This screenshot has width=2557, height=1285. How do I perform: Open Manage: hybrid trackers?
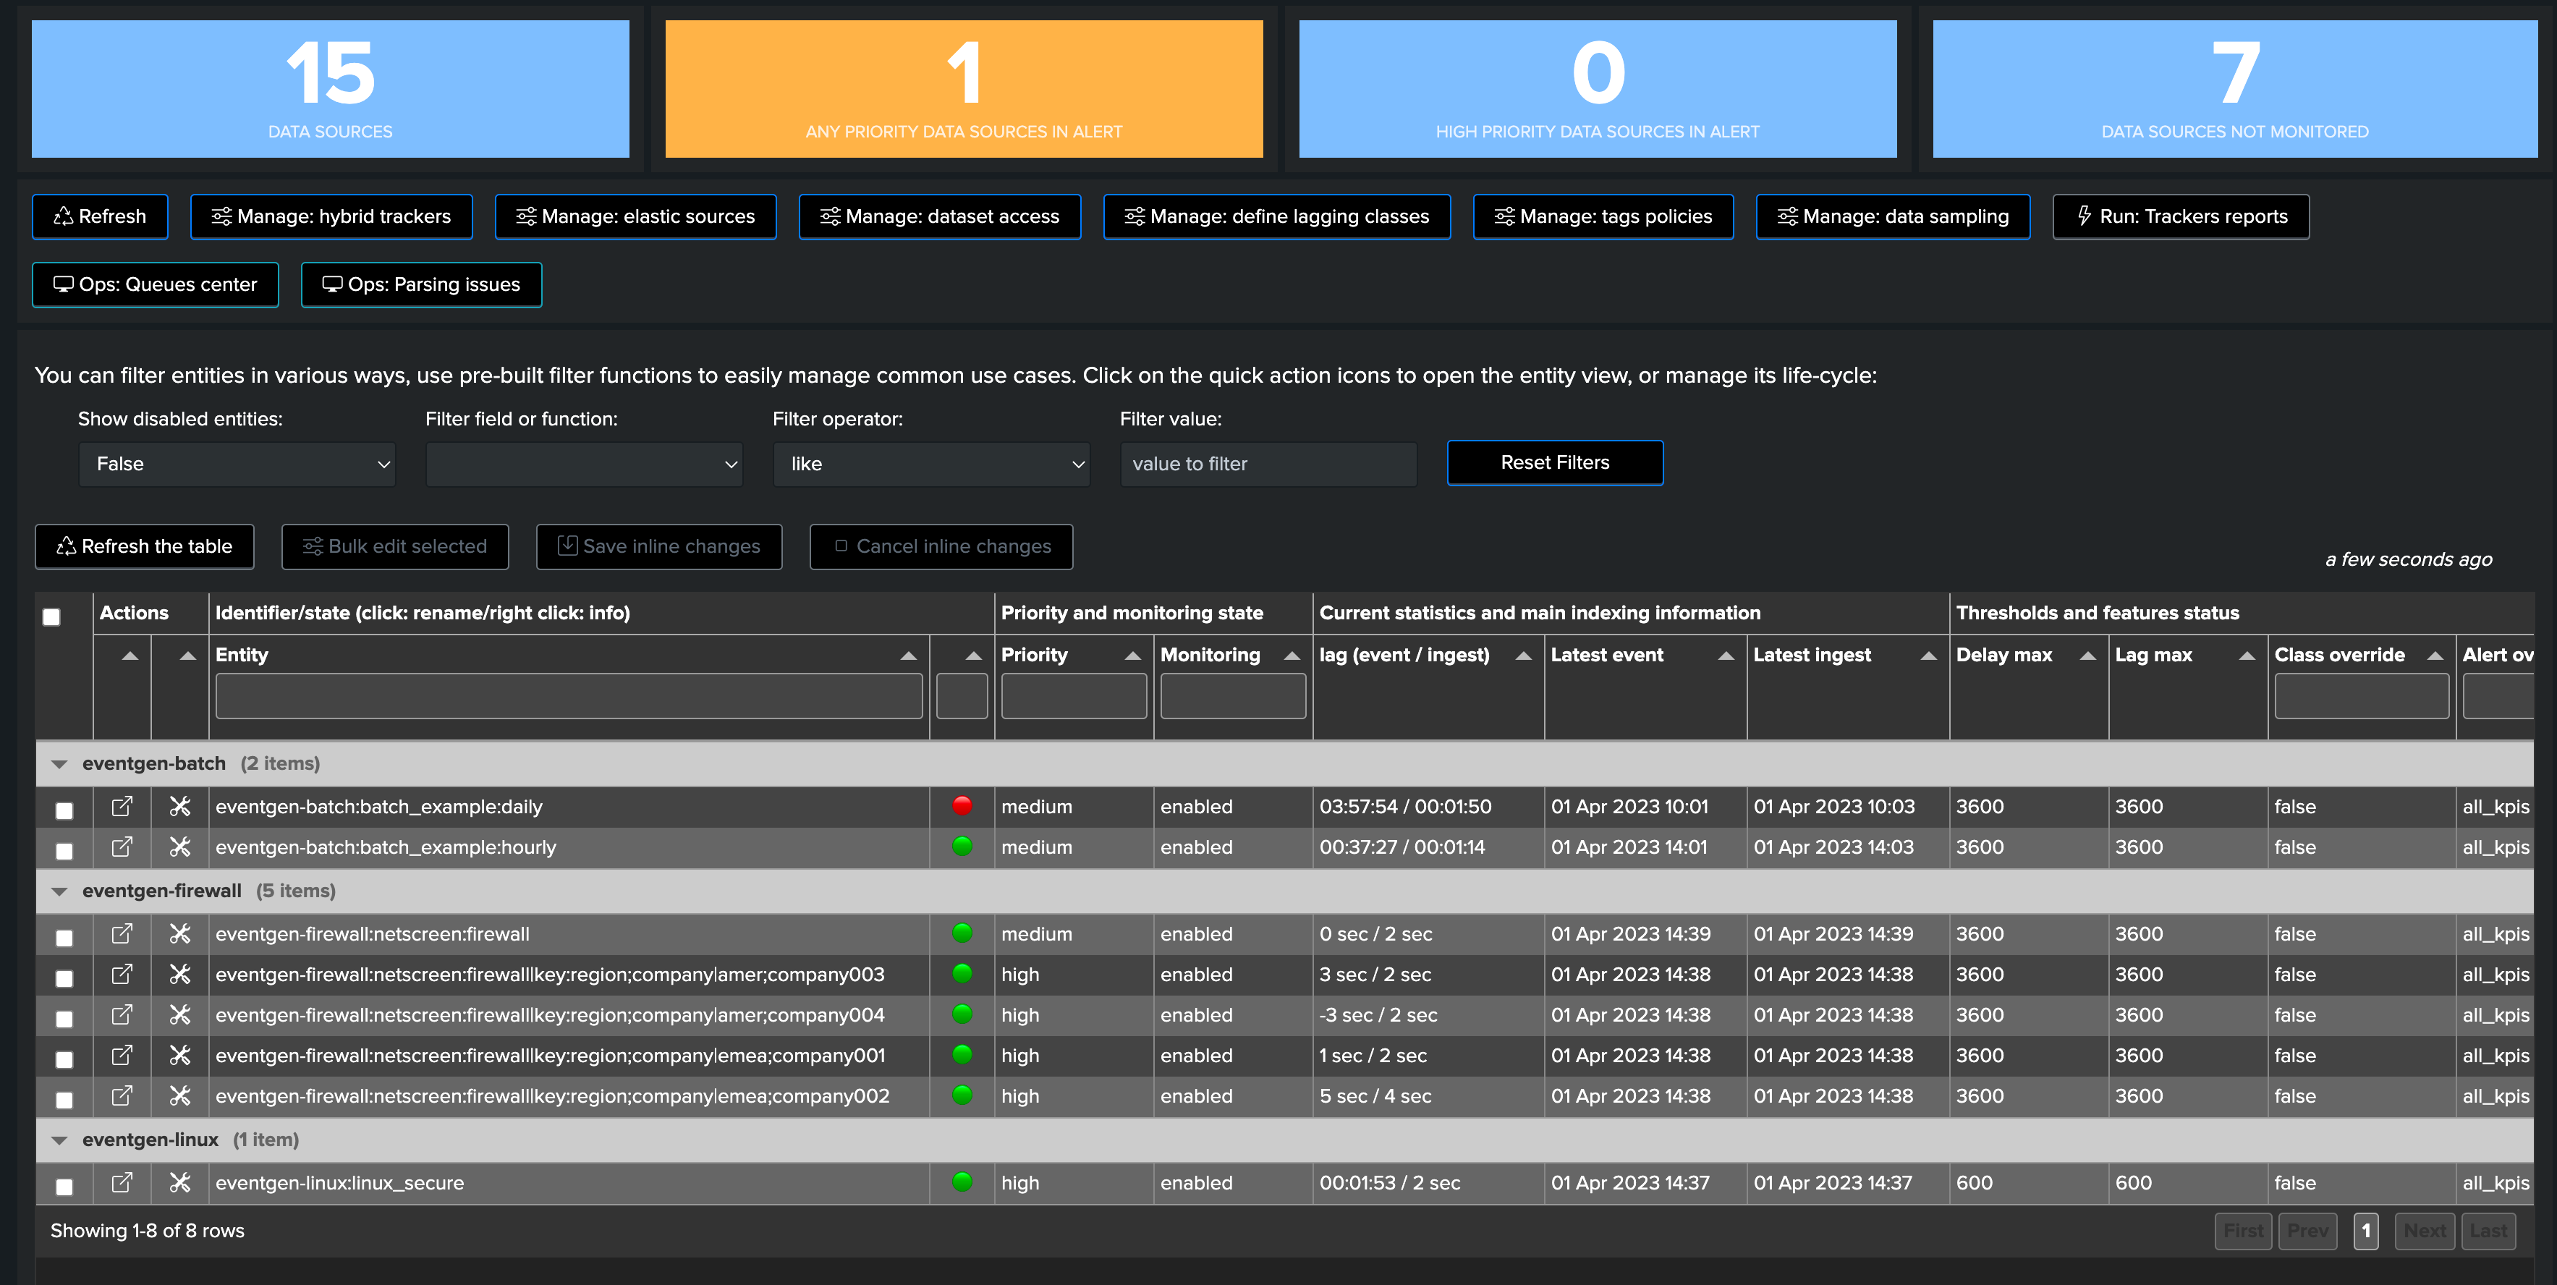331,216
